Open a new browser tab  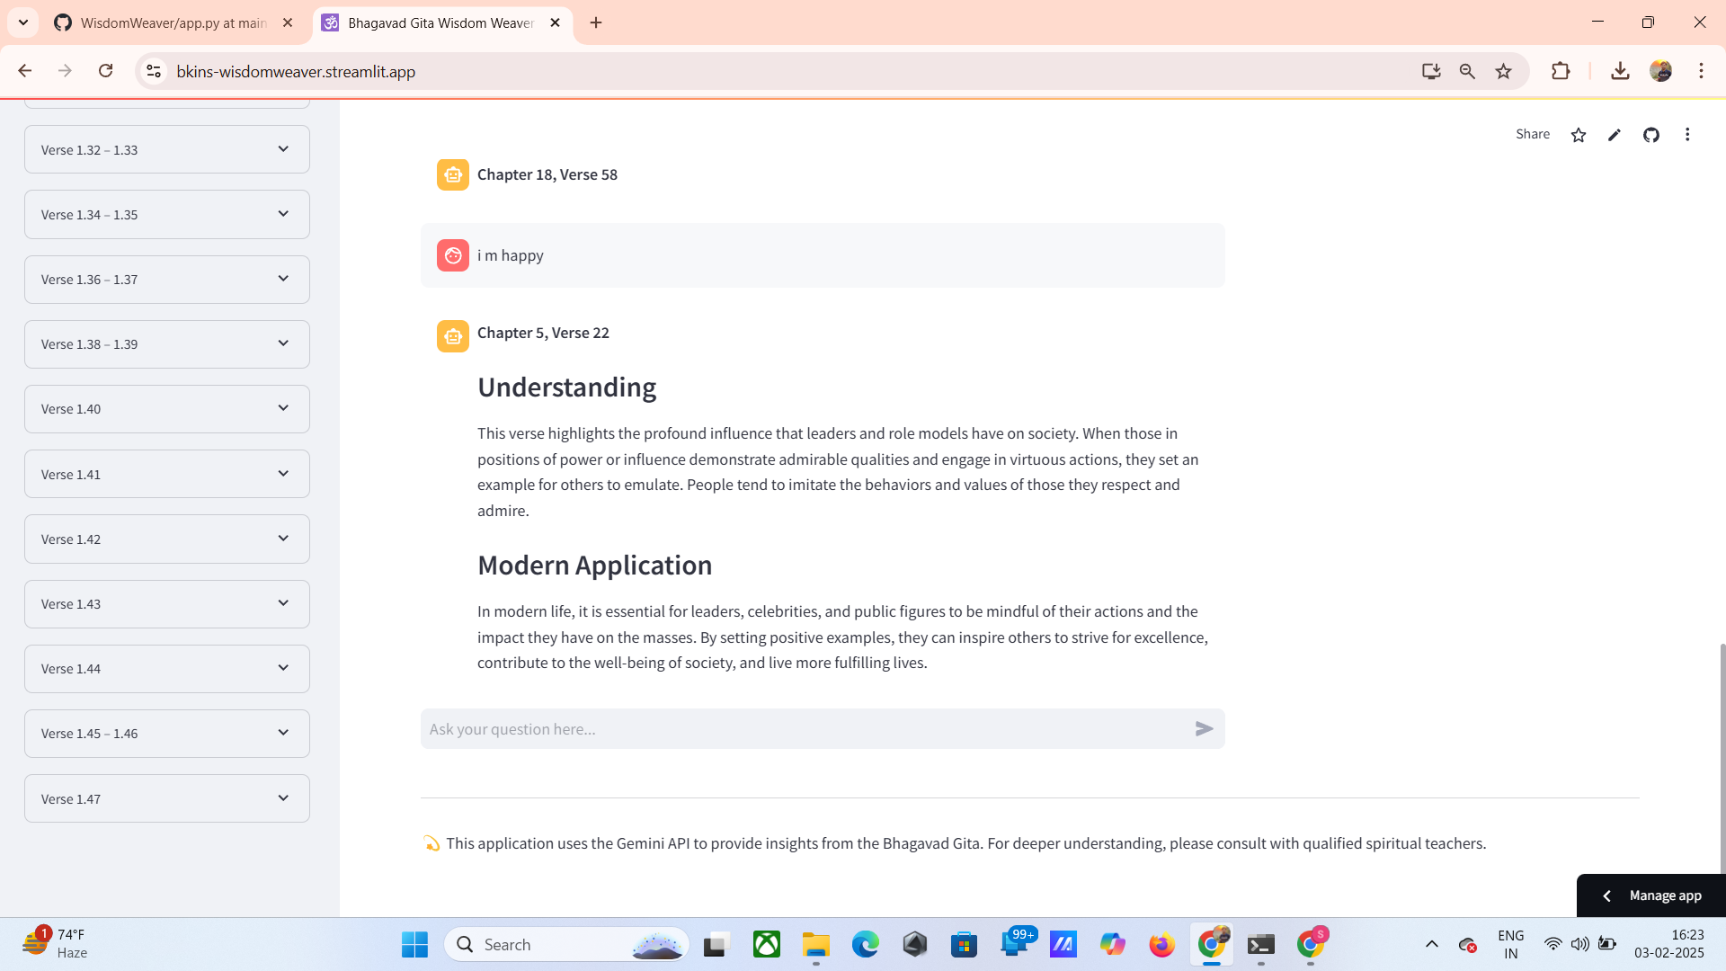(x=596, y=22)
